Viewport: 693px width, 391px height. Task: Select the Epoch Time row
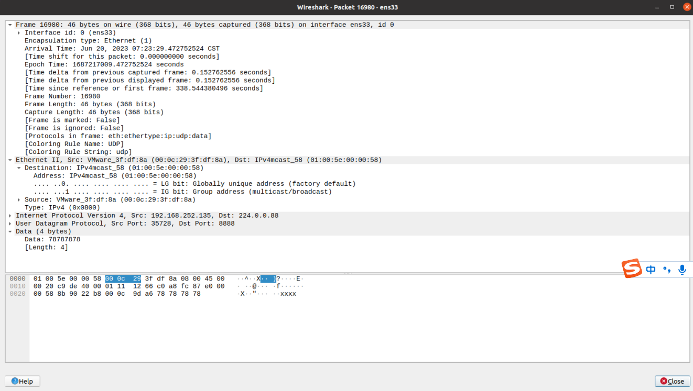[348, 64]
